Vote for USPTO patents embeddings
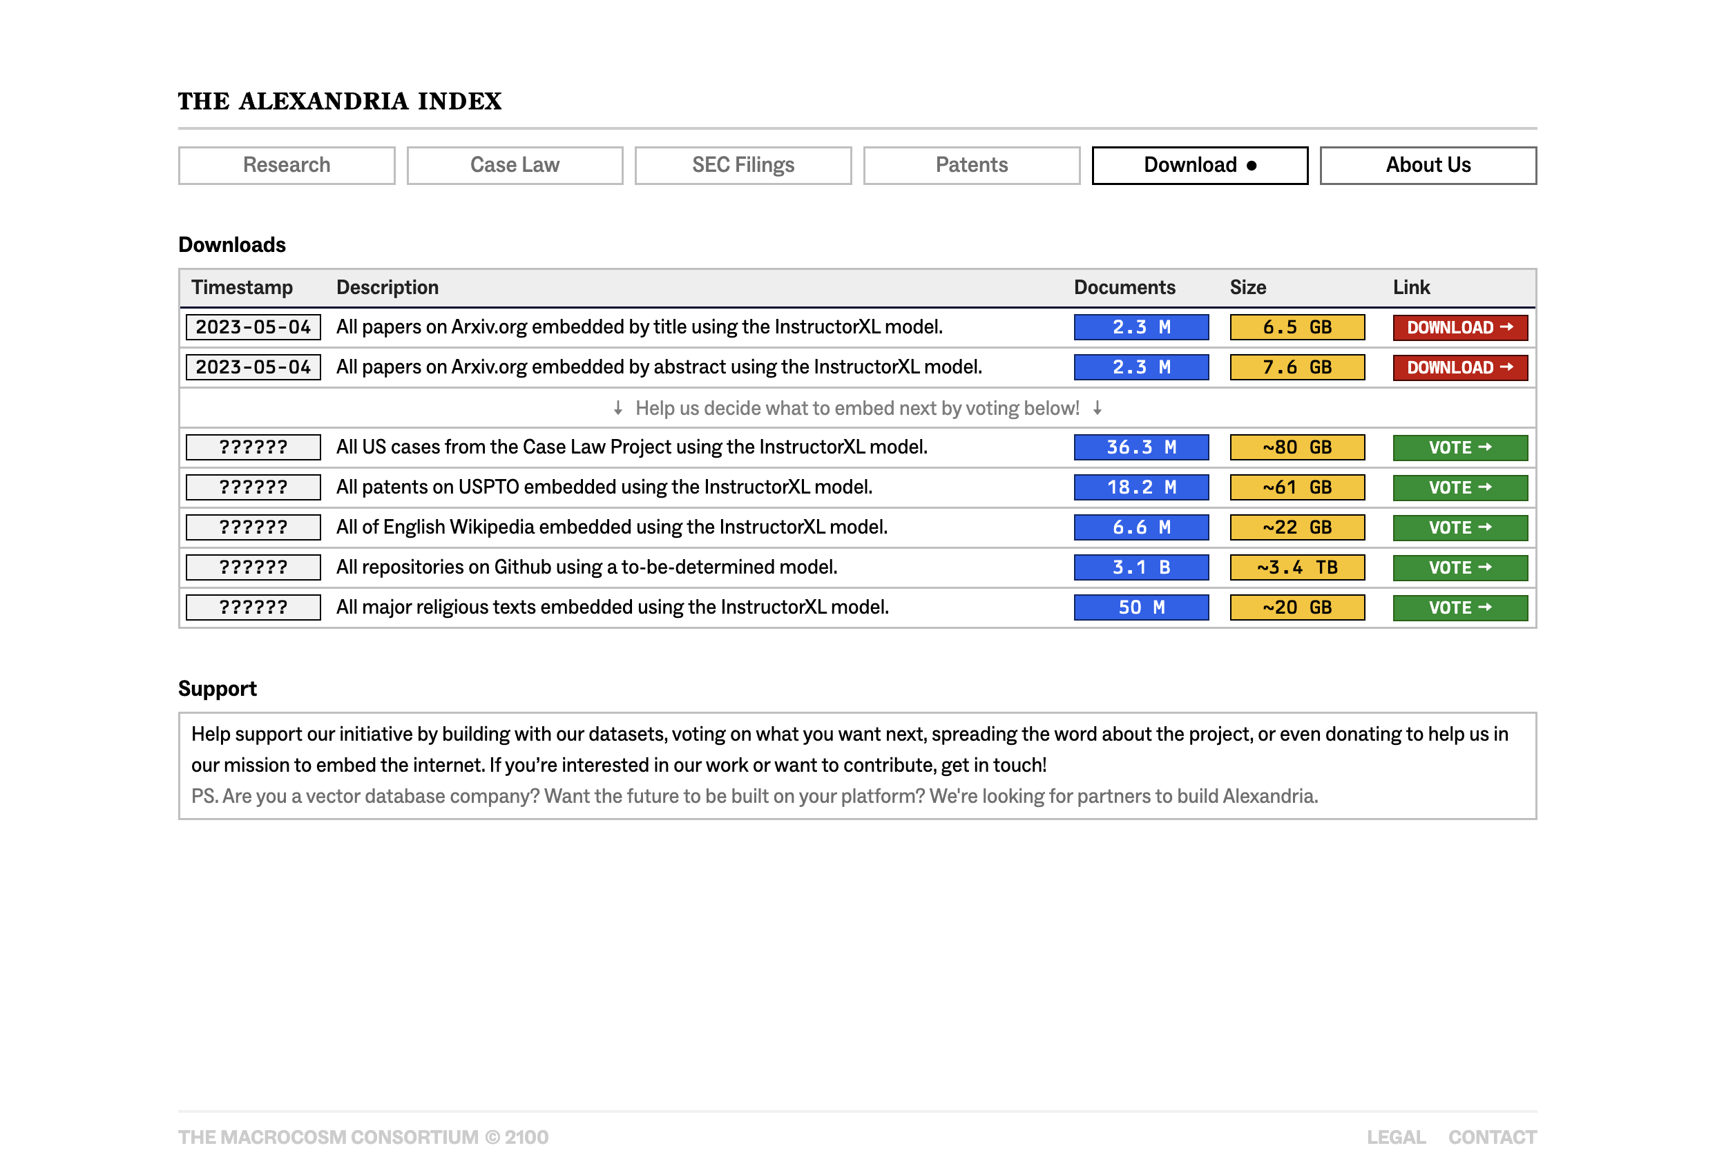The image size is (1735, 1168). pos(1459,487)
